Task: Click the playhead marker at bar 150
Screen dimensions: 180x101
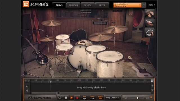Action: pyautogui.click(x=51, y=82)
